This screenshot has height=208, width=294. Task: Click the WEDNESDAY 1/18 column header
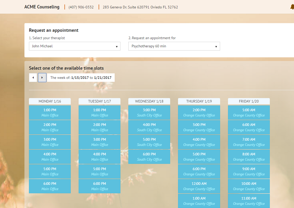pyautogui.click(x=149, y=101)
